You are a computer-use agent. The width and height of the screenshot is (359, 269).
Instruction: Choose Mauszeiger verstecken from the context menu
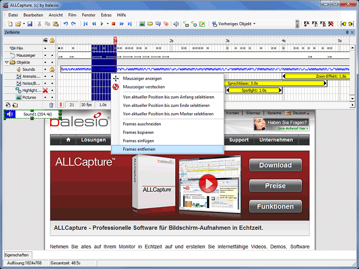pos(168,87)
